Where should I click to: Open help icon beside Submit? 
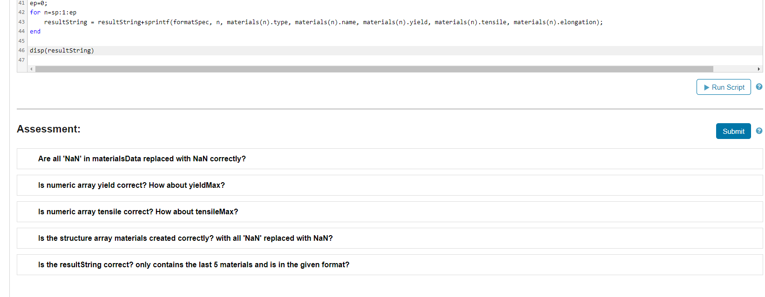pyautogui.click(x=759, y=131)
